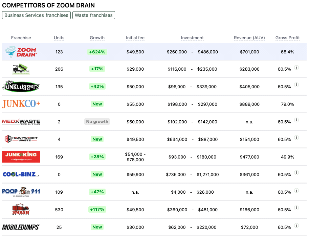This screenshot has width=309, height=241.
Task: Click info icon in the 206 units row
Action: coord(296,67)
